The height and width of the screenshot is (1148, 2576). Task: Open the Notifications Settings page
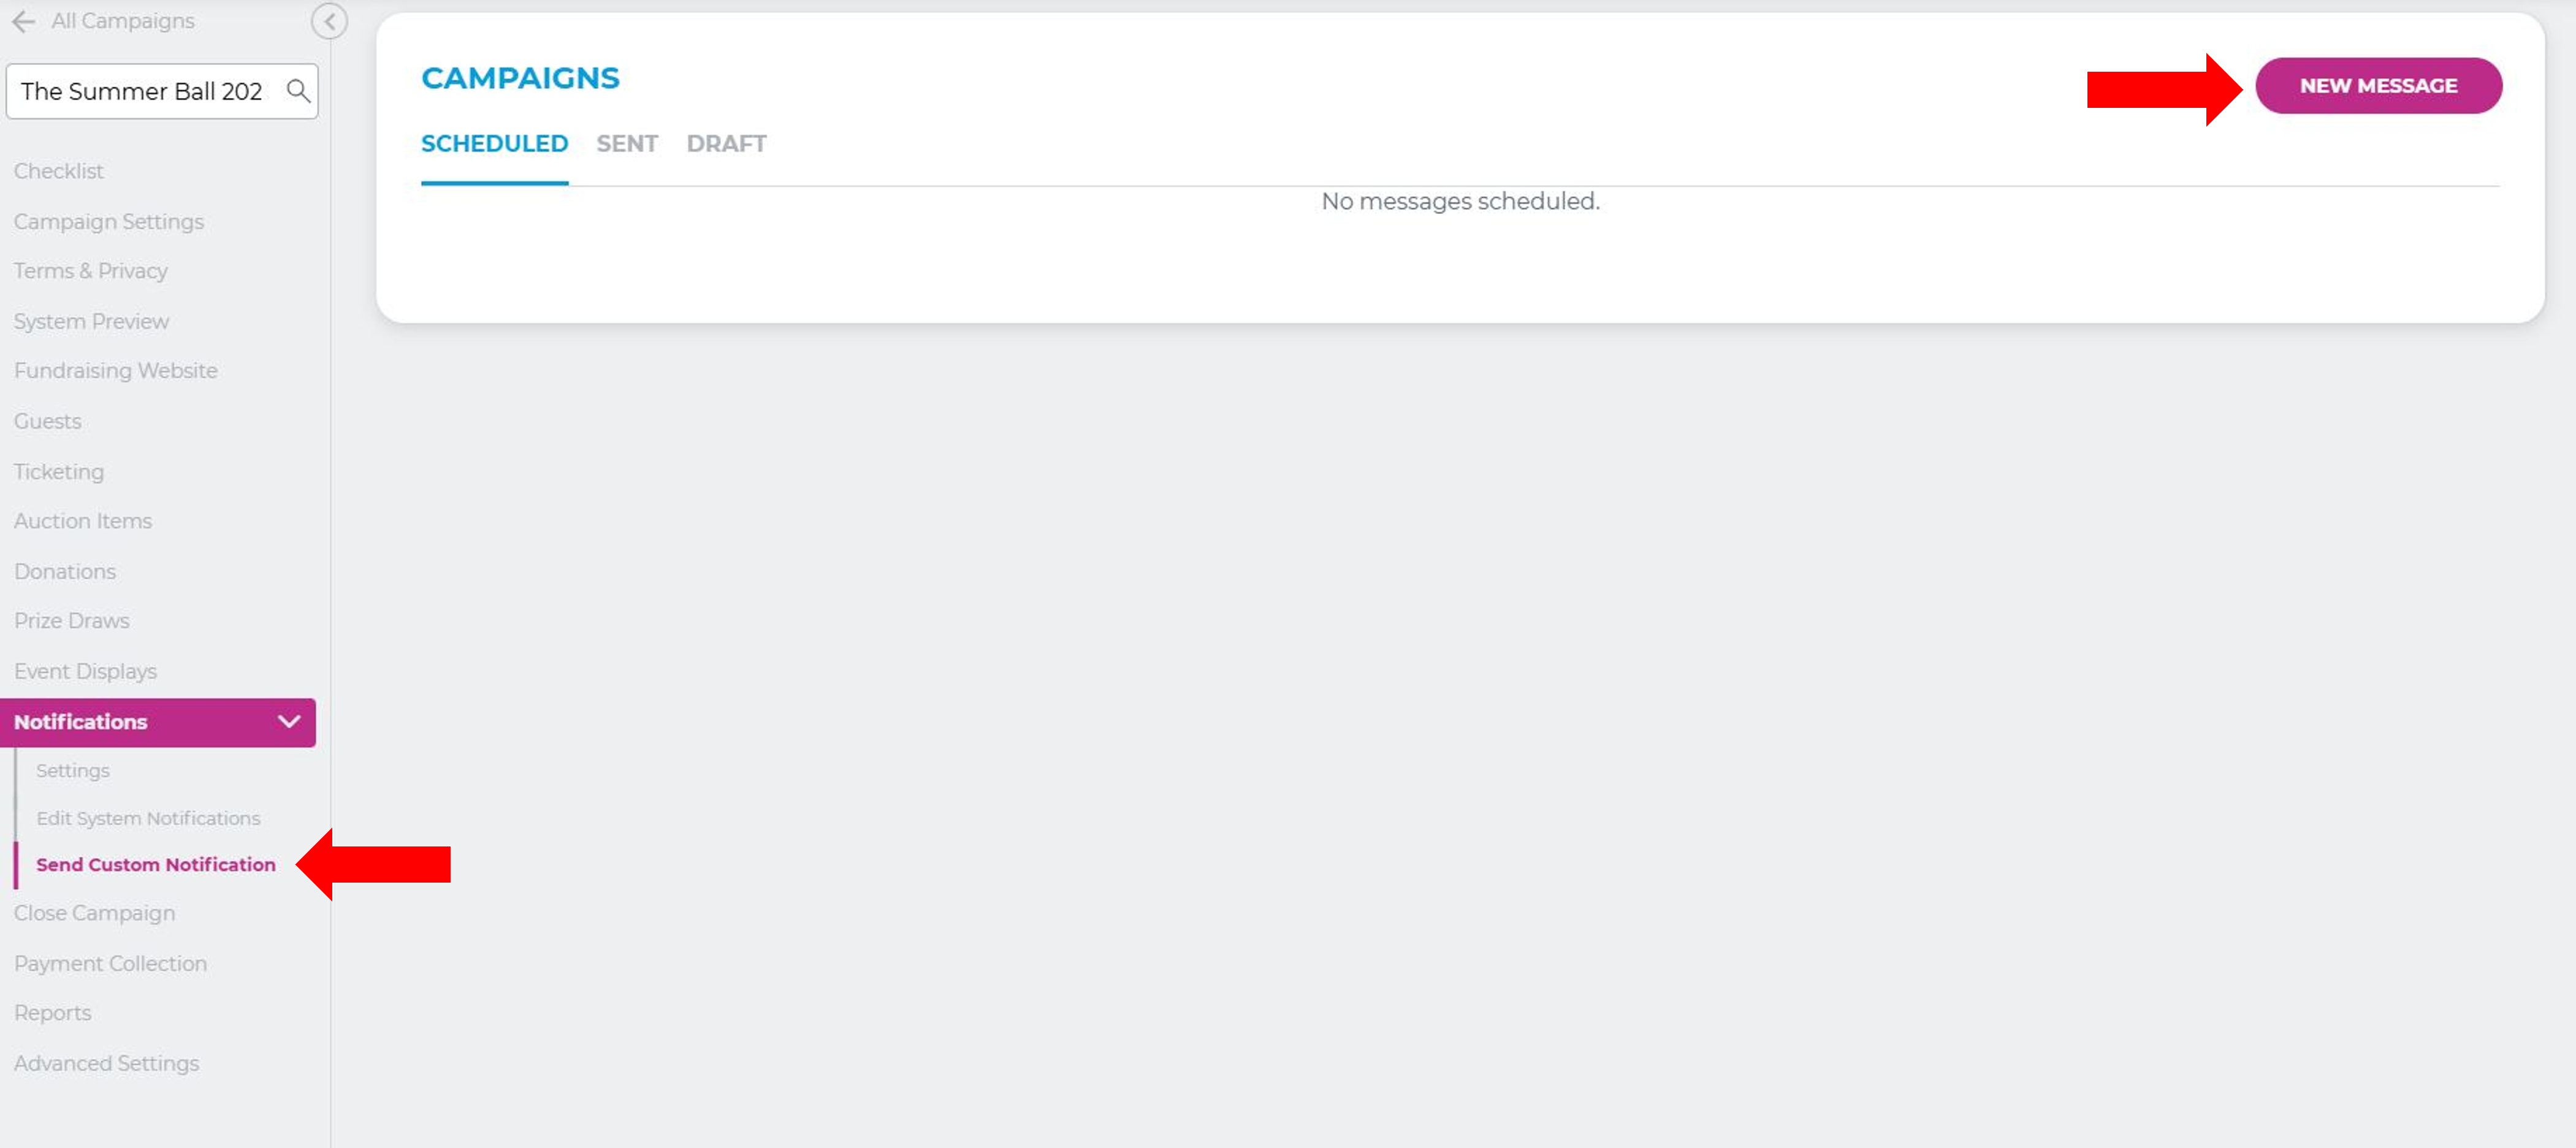click(x=72, y=770)
